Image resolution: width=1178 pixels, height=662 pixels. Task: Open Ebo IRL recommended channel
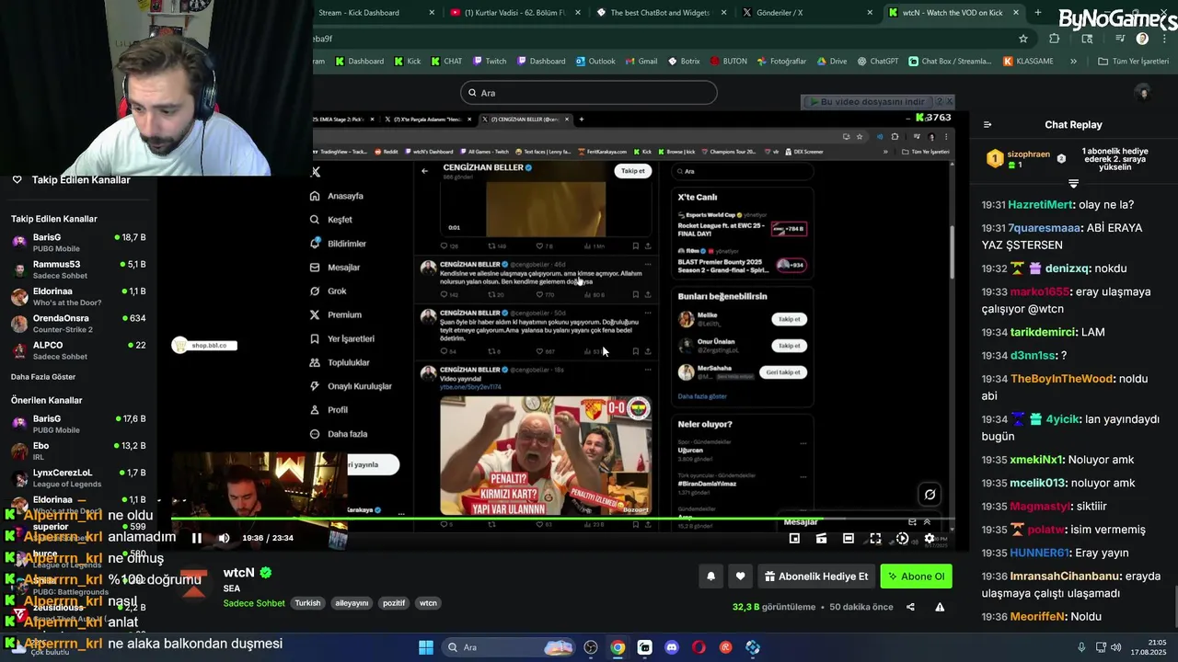tap(78, 451)
